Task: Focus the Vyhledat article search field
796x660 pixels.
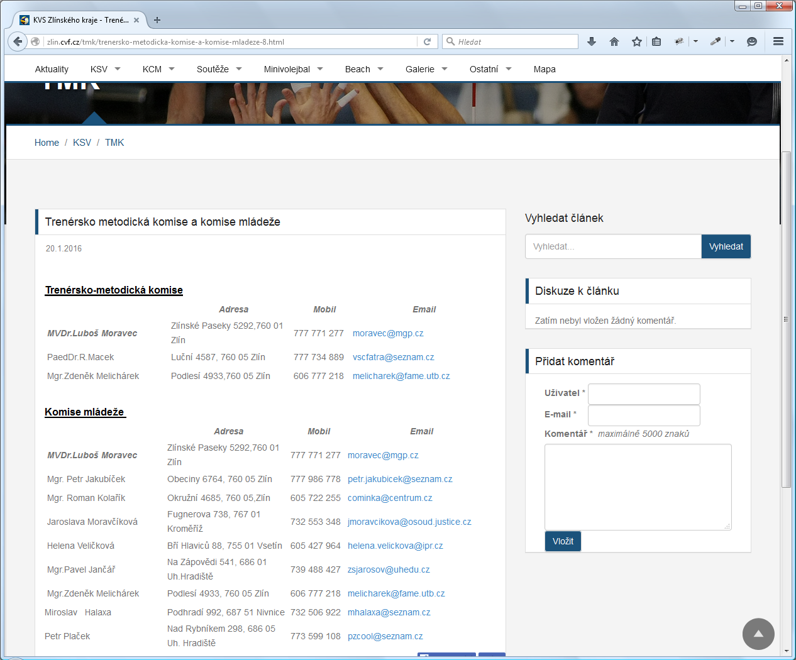Action: [613, 246]
